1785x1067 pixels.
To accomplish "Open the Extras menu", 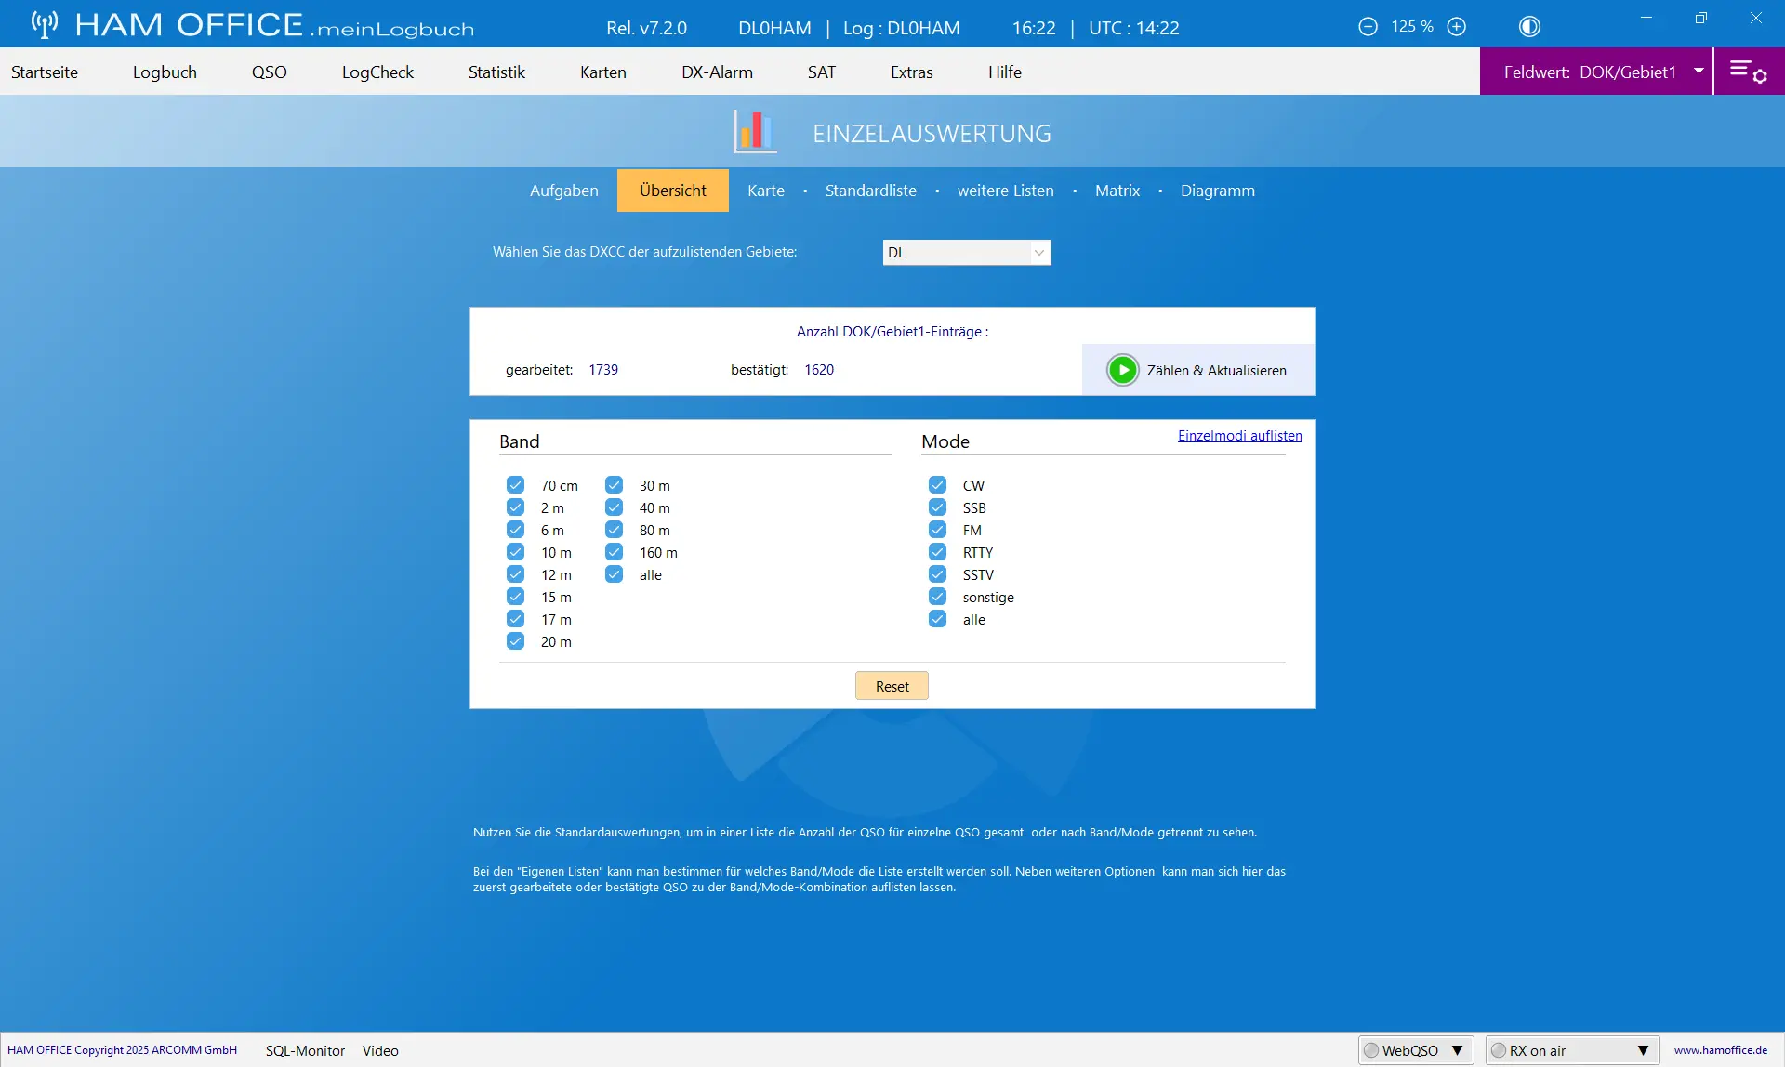I will [x=911, y=72].
